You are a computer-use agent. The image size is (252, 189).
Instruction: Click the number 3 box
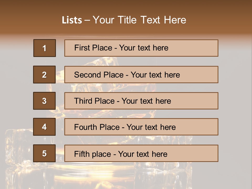coord(44,101)
